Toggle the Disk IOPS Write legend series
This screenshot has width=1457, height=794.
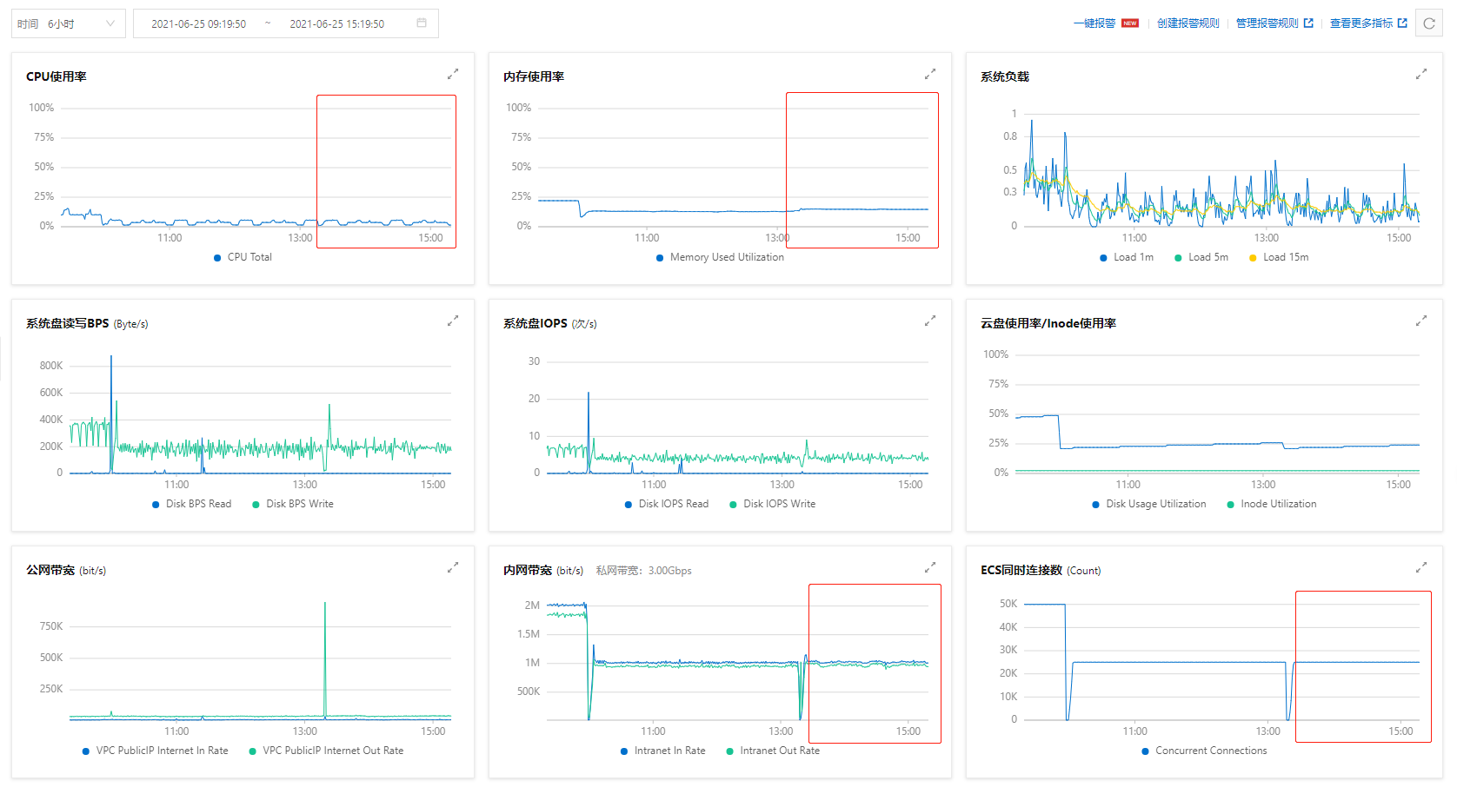pos(772,504)
